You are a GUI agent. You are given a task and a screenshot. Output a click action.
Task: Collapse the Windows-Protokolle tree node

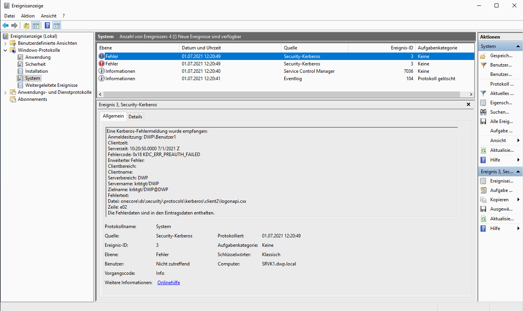pos(5,50)
